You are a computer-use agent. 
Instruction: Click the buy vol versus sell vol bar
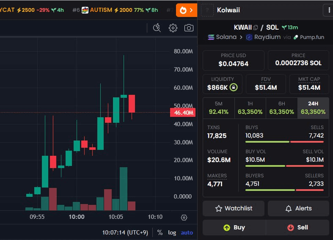point(284,166)
